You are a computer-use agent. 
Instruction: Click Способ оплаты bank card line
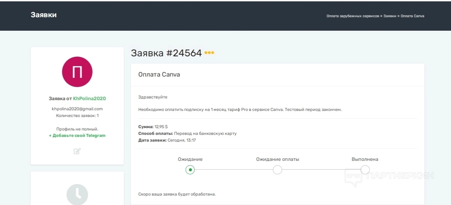click(x=187, y=134)
